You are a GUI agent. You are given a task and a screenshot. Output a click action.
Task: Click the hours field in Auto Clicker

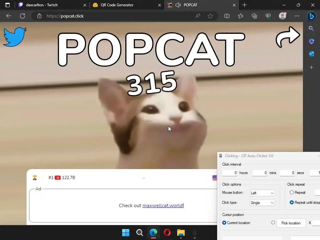[x=230, y=173]
